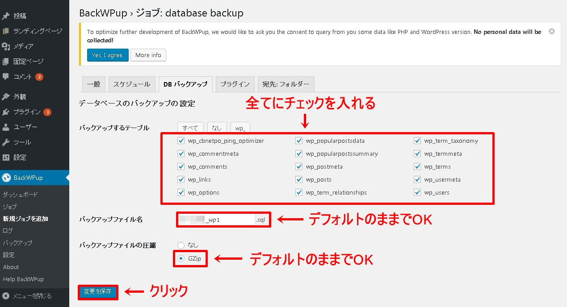Uncheck the wp_links table
The image size is (567, 307).
click(181, 179)
